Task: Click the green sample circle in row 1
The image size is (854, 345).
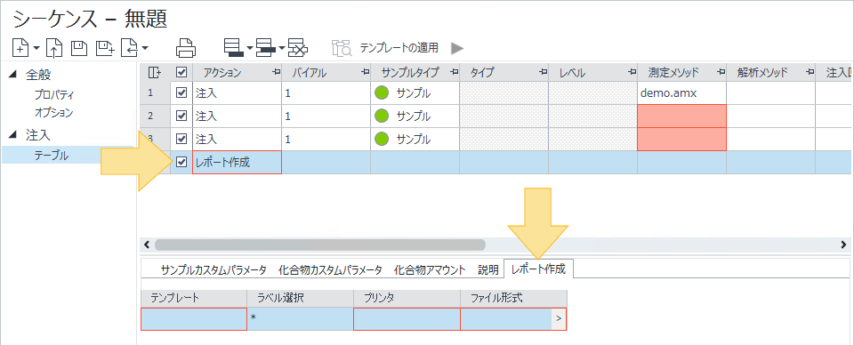Action: coord(382,93)
